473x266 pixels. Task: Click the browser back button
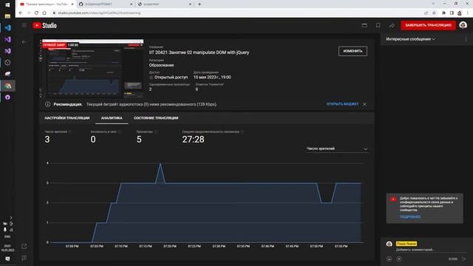point(21,13)
